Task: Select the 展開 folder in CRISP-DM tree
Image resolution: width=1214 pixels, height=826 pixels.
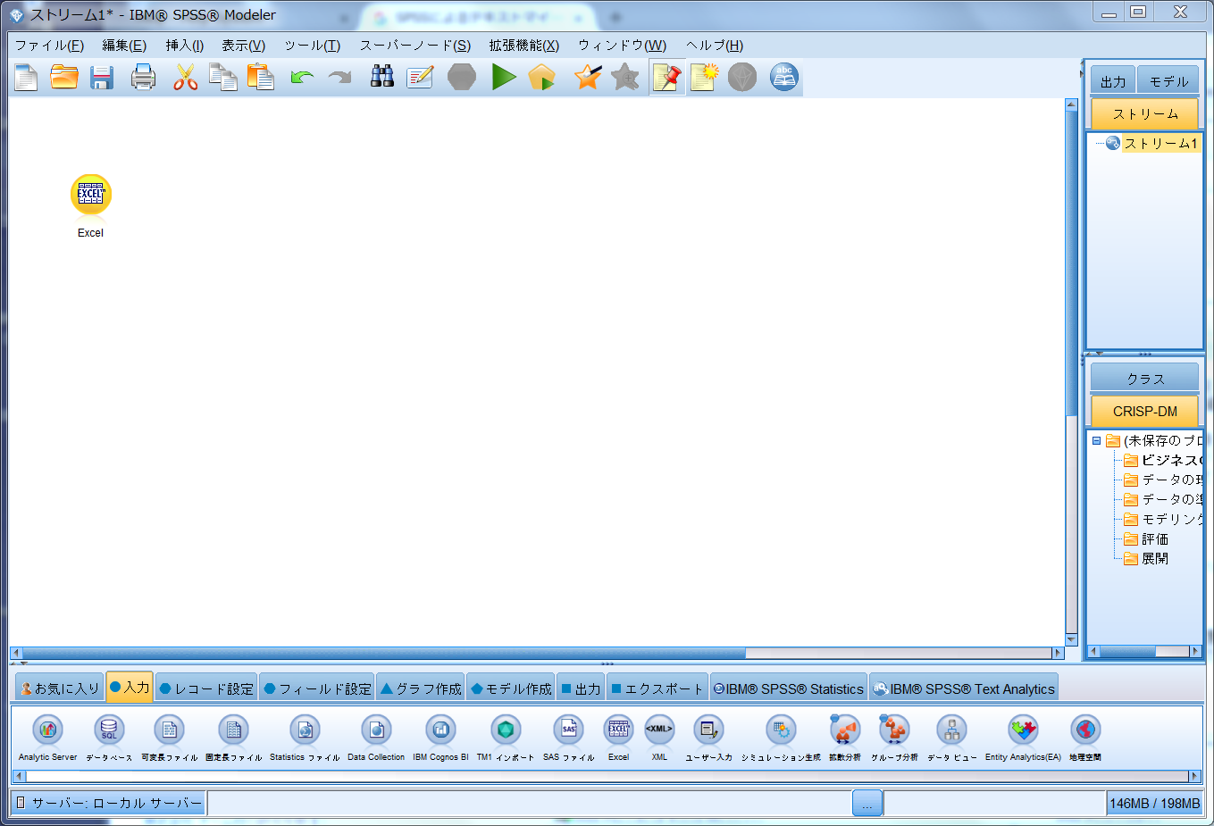Action: point(1155,559)
